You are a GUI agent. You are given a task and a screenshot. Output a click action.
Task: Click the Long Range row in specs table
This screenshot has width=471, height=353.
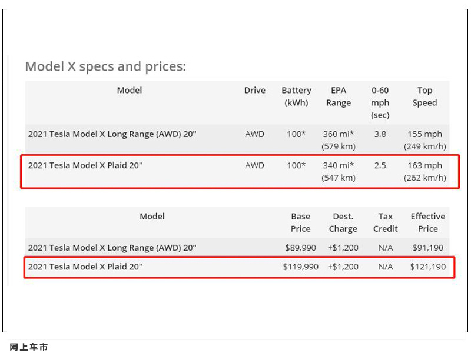tap(237, 140)
